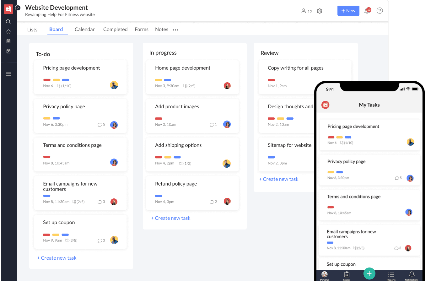Open project settings via the gear icon
This screenshot has width=431, height=281.
pyautogui.click(x=320, y=11)
